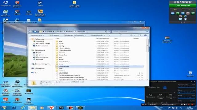
Task: Select Компьютер in the navigation pane
Action: [x=39, y=68]
